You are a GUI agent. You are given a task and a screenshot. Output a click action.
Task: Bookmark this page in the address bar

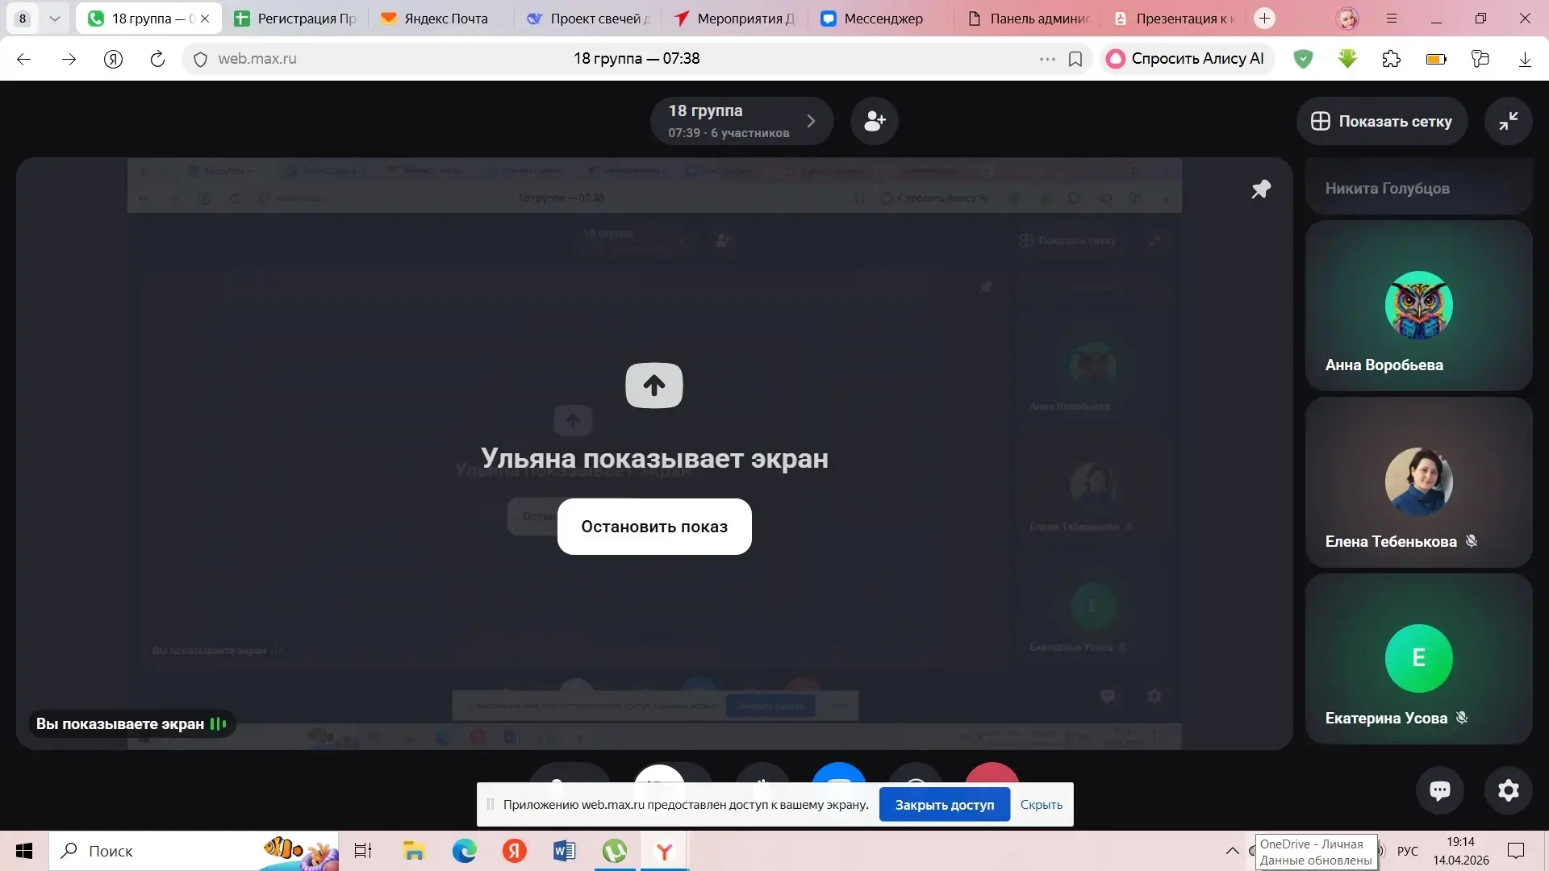(1075, 59)
